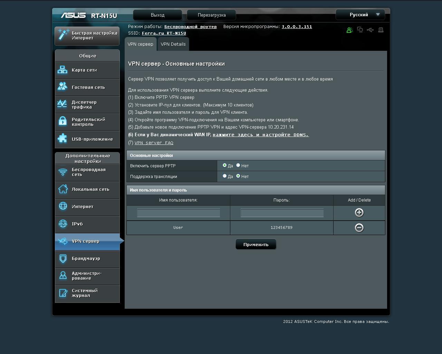Screen dimensions: 442x354
Task: Select Да for Включить сервер PPTP
Action: (224, 165)
